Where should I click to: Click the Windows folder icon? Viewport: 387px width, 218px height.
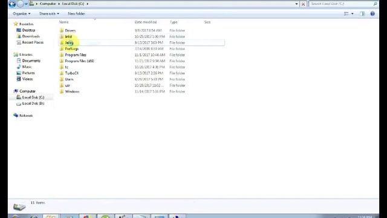point(62,91)
